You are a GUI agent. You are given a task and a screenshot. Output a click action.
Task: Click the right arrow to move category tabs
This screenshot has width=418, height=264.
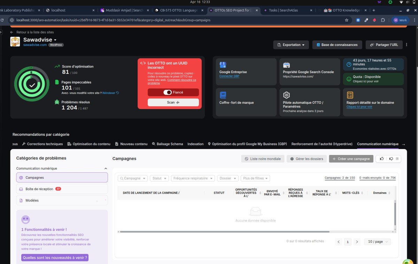(x=403, y=144)
